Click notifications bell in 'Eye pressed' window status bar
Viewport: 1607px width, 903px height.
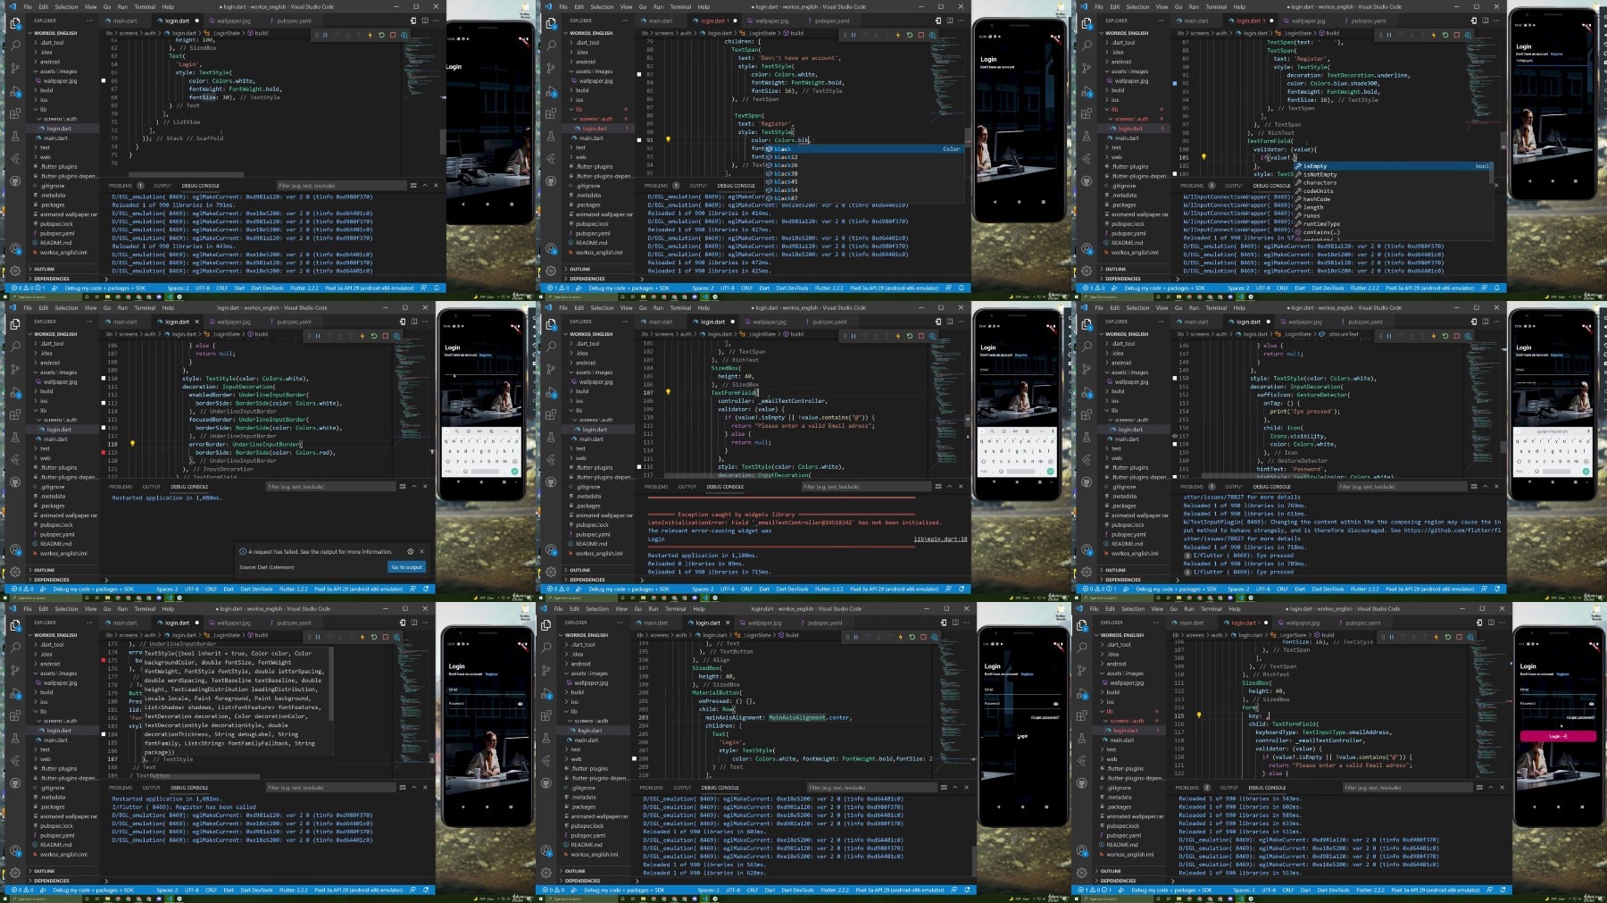[1497, 589]
